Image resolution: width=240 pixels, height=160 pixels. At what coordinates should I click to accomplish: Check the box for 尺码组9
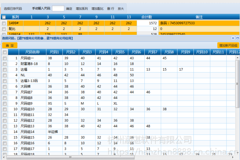[5, 103]
